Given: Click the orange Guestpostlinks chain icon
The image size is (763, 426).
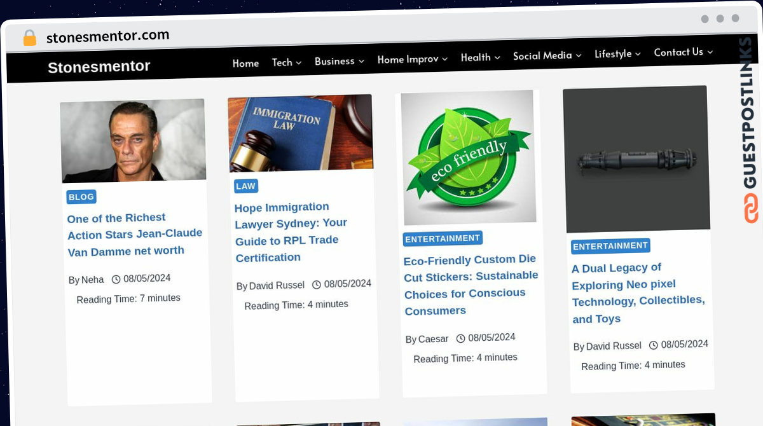Looking at the screenshot, I should [x=751, y=209].
